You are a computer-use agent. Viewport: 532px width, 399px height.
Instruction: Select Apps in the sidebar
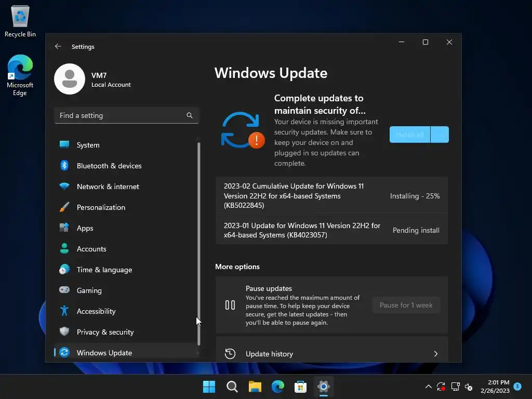click(x=126, y=228)
